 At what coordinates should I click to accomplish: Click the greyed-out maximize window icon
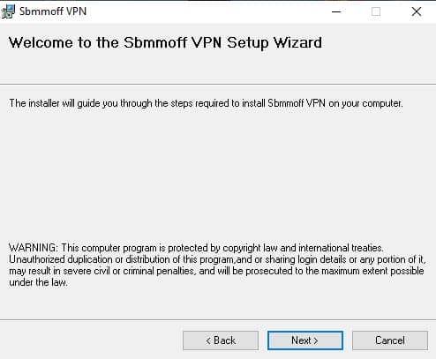pos(376,11)
